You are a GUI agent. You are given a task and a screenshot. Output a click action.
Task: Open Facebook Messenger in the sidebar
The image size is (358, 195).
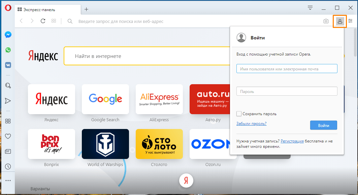(x=8, y=35)
